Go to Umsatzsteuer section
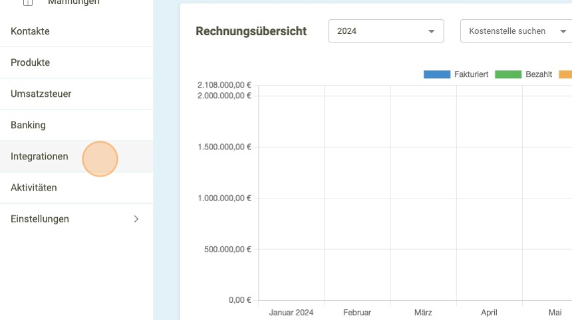The height and width of the screenshot is (320, 572). 76,94
